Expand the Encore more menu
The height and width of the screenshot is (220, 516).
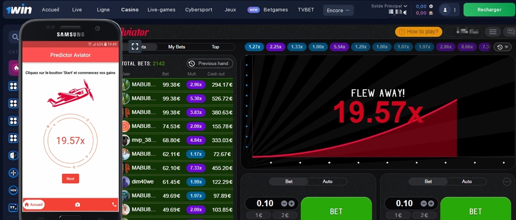[338, 10]
